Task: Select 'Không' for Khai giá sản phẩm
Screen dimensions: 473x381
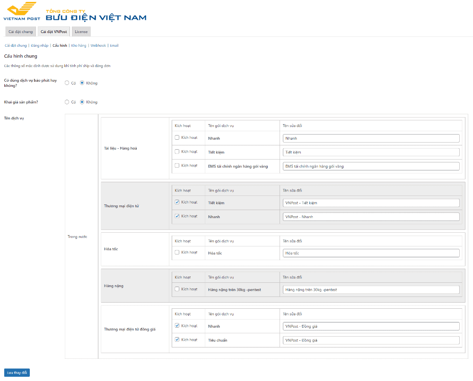Action: point(82,102)
